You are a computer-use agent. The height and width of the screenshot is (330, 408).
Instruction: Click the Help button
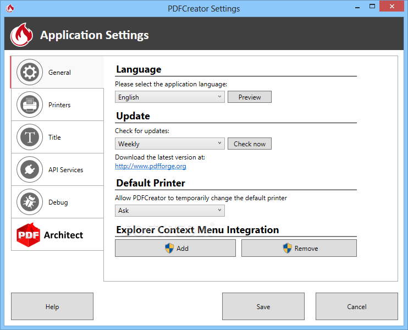tap(52, 306)
